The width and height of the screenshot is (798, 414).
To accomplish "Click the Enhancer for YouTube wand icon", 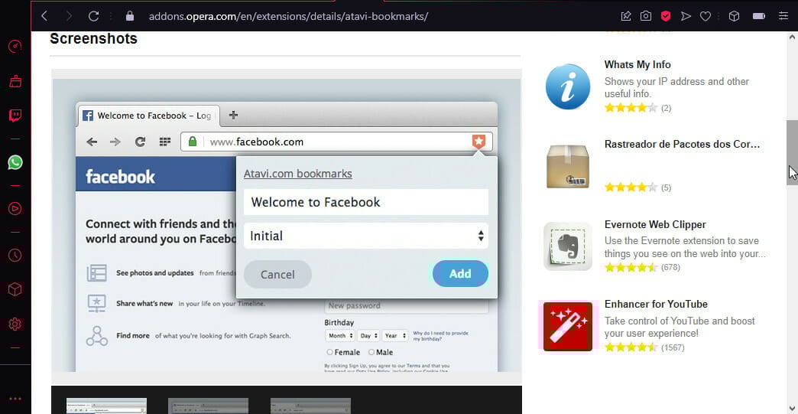I will pyautogui.click(x=567, y=327).
